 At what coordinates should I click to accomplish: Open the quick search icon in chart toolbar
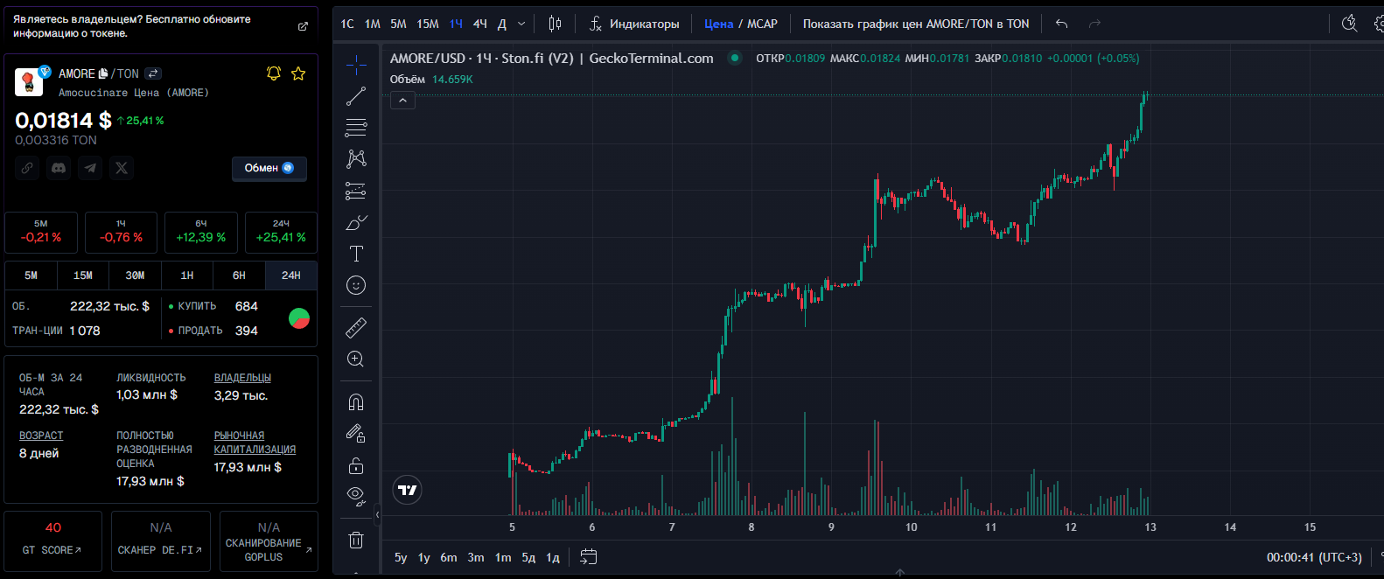1349,24
